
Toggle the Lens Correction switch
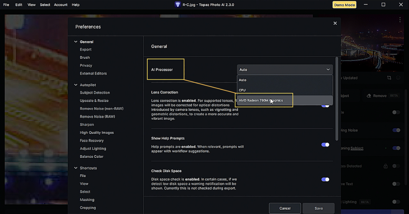326,106
